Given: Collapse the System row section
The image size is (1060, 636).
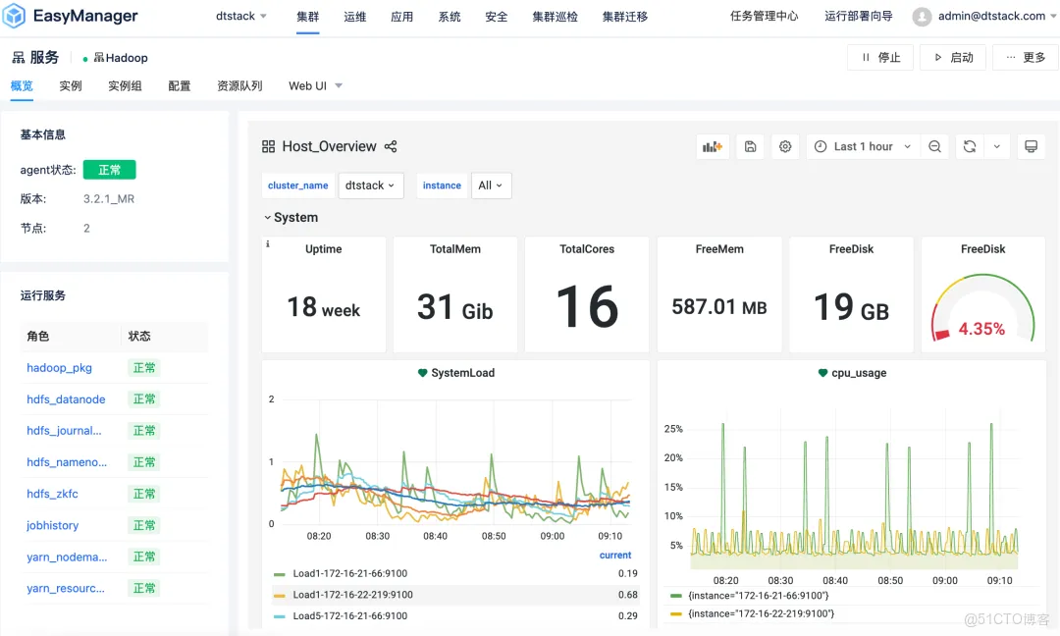Looking at the screenshot, I should tap(291, 218).
